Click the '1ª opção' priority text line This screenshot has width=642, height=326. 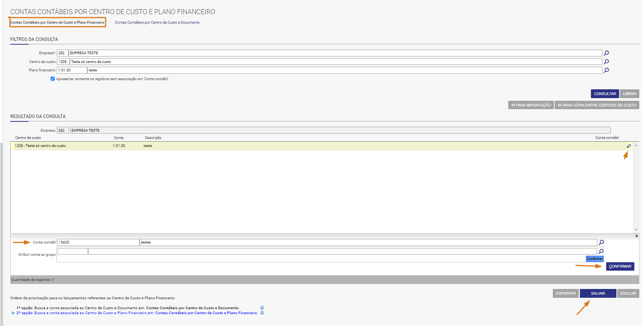coord(128,308)
